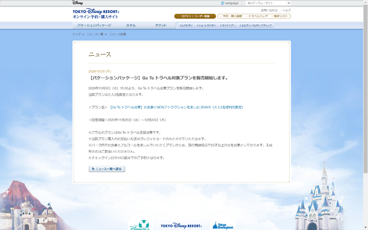
Task: Click the page's vertical scrollbar
Action: click(x=366, y=89)
